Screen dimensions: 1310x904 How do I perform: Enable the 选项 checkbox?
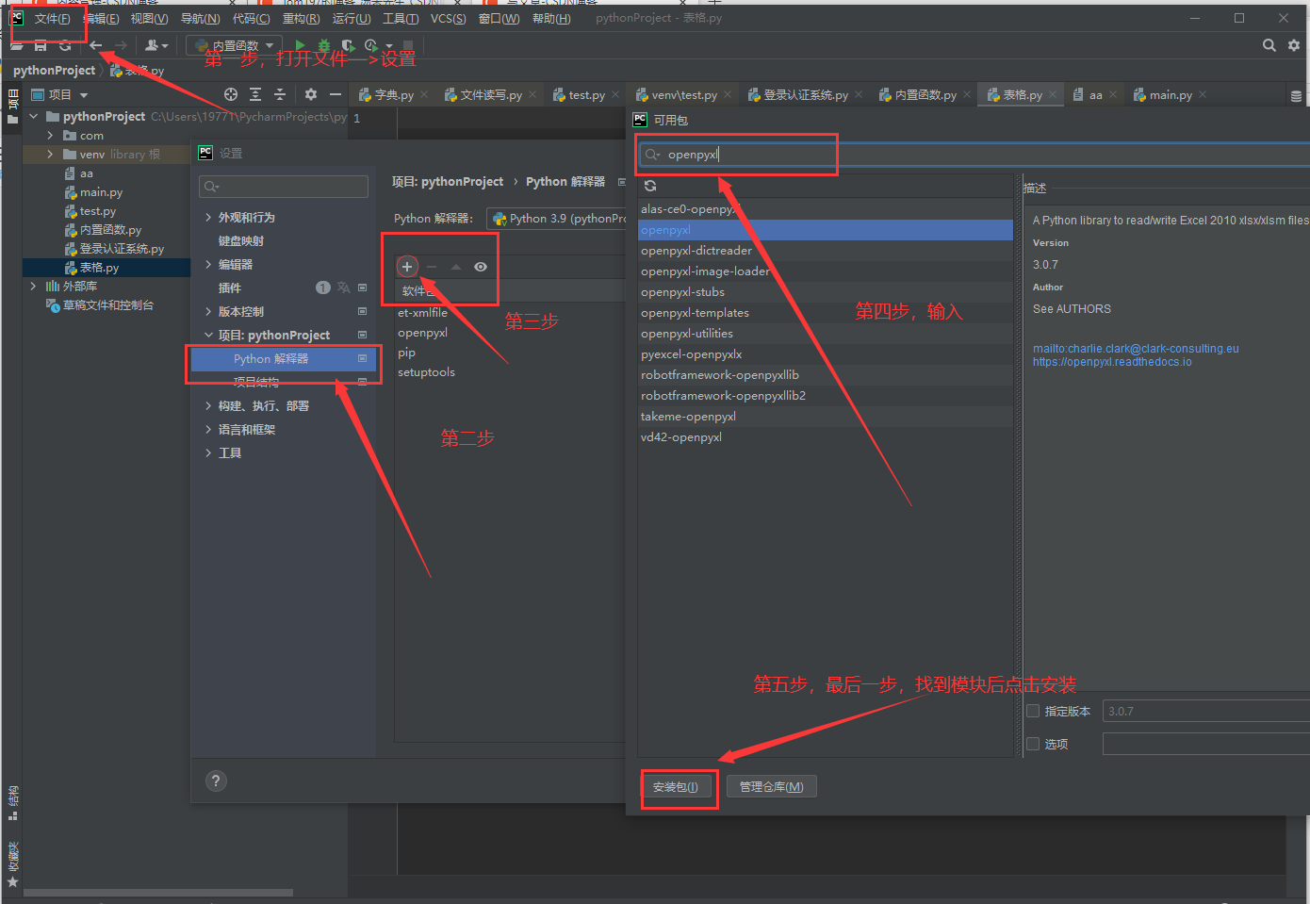tap(1033, 744)
